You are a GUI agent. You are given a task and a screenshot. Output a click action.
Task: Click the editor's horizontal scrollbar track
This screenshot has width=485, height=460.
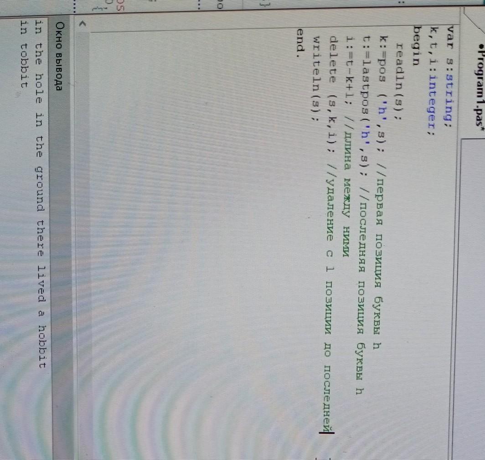point(82,228)
